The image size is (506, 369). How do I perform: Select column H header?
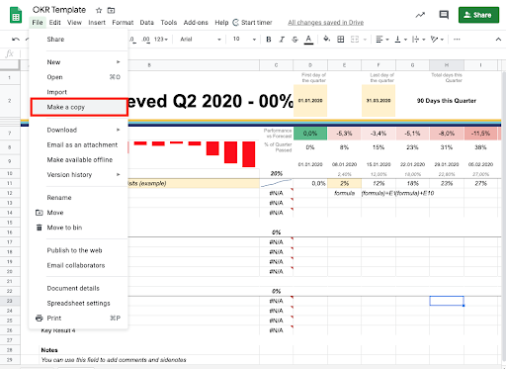[x=447, y=65]
